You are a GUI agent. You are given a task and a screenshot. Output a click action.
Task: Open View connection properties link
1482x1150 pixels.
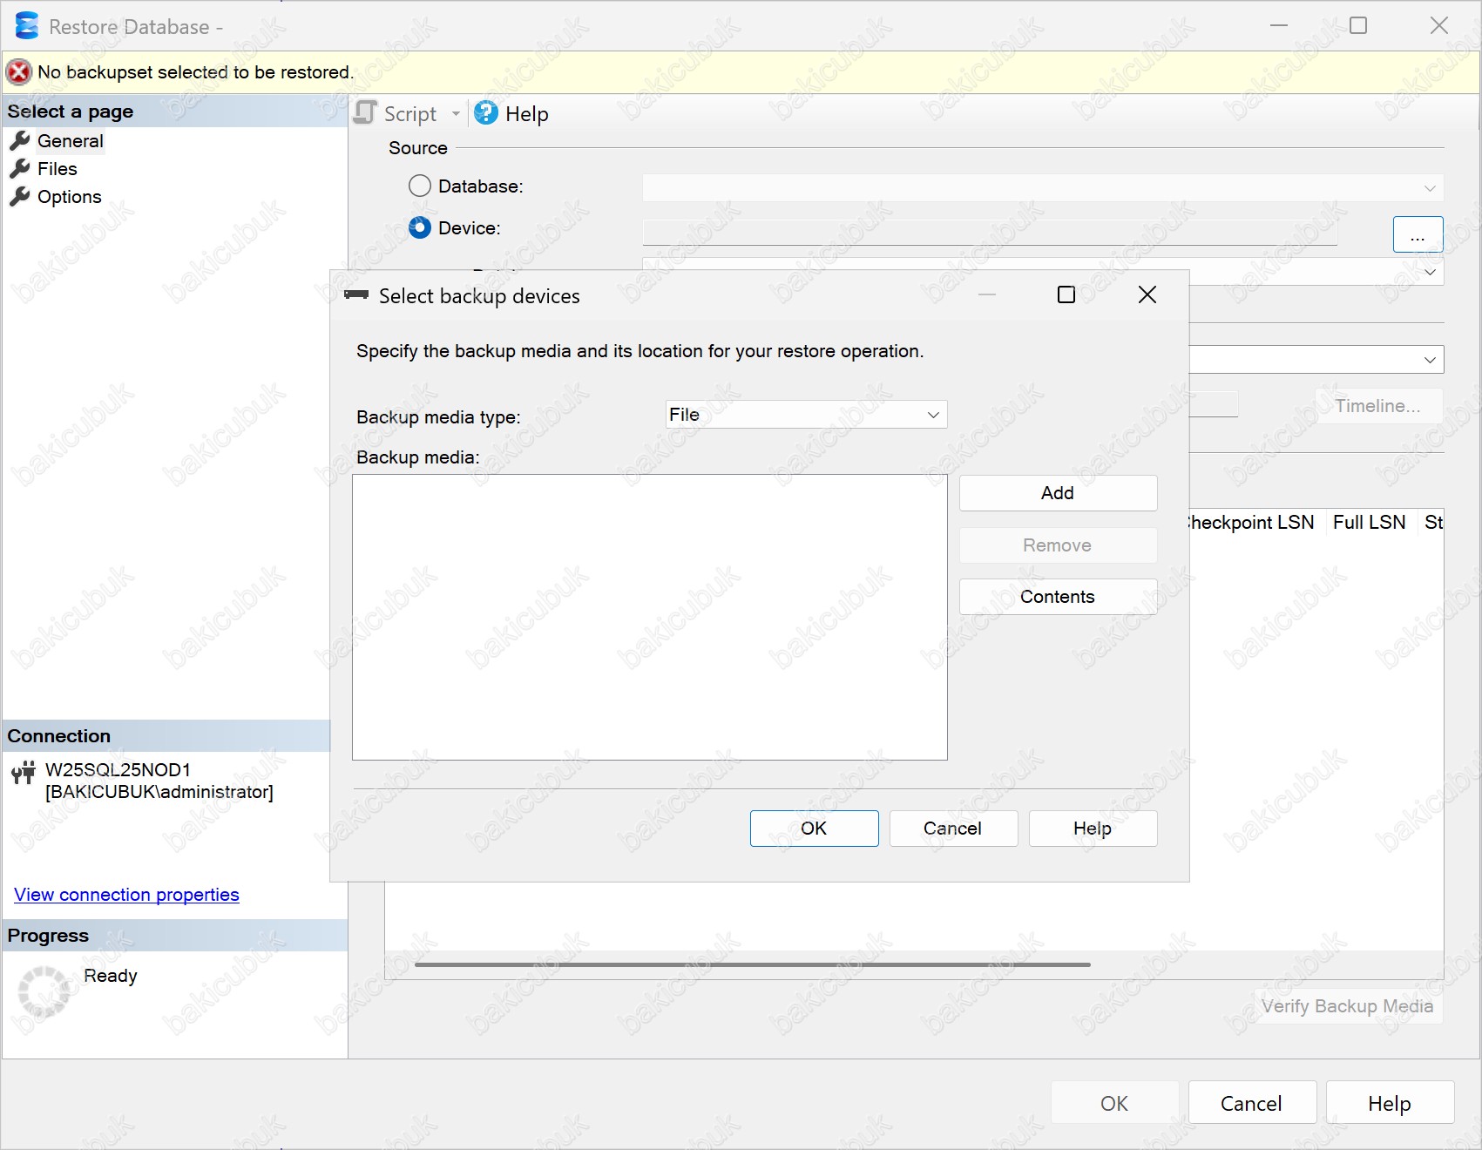coord(126,895)
